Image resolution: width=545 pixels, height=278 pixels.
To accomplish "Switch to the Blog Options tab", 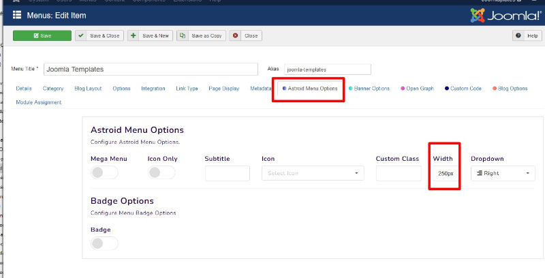I will 510,89.
